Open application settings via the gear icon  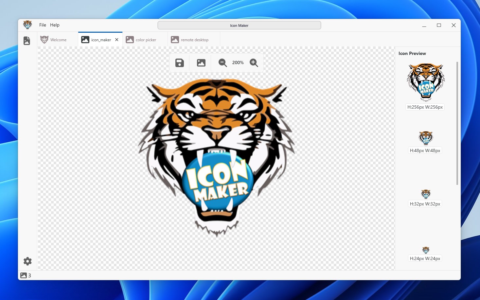click(27, 261)
